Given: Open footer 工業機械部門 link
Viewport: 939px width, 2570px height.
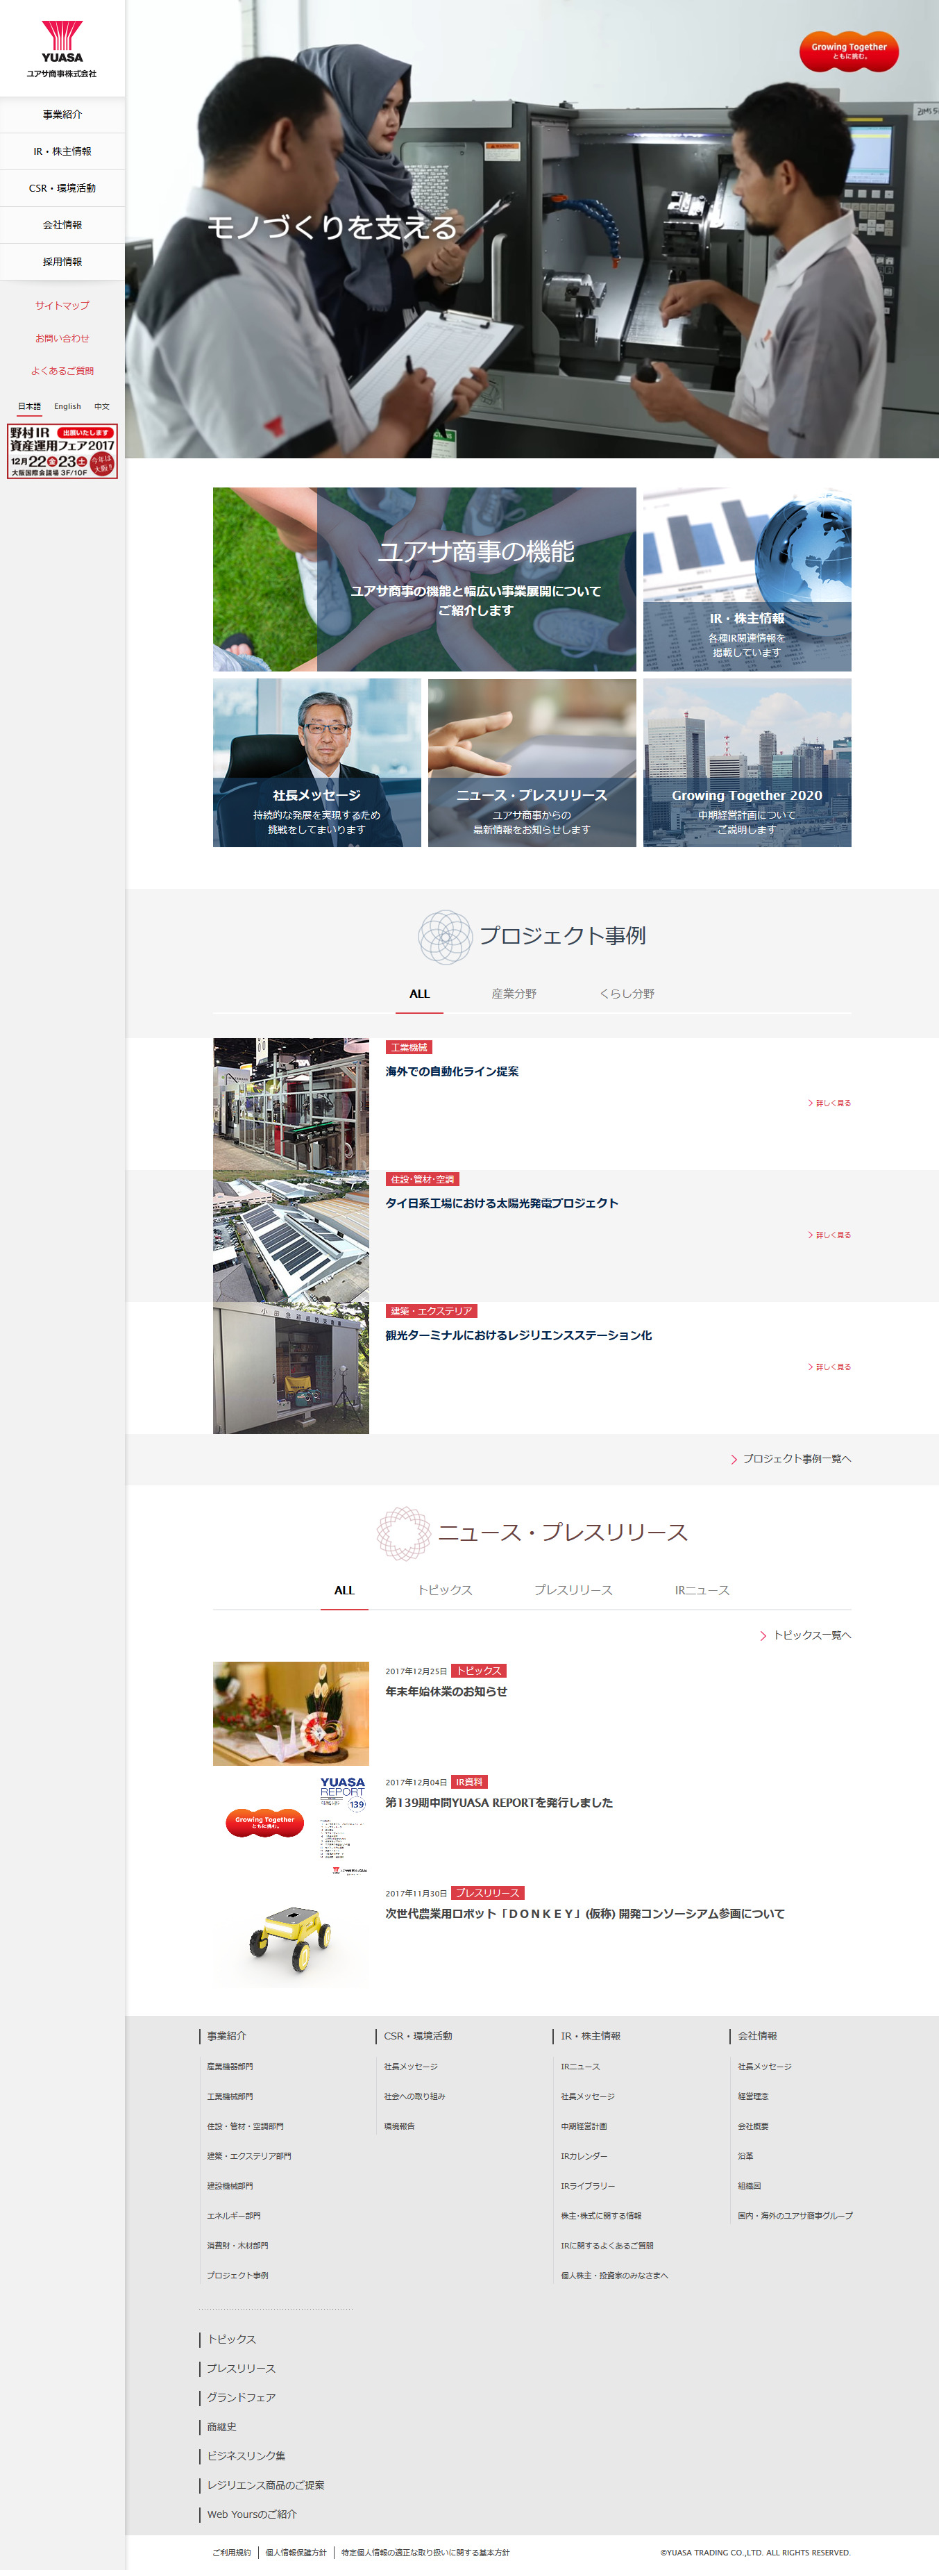Looking at the screenshot, I should [229, 2096].
